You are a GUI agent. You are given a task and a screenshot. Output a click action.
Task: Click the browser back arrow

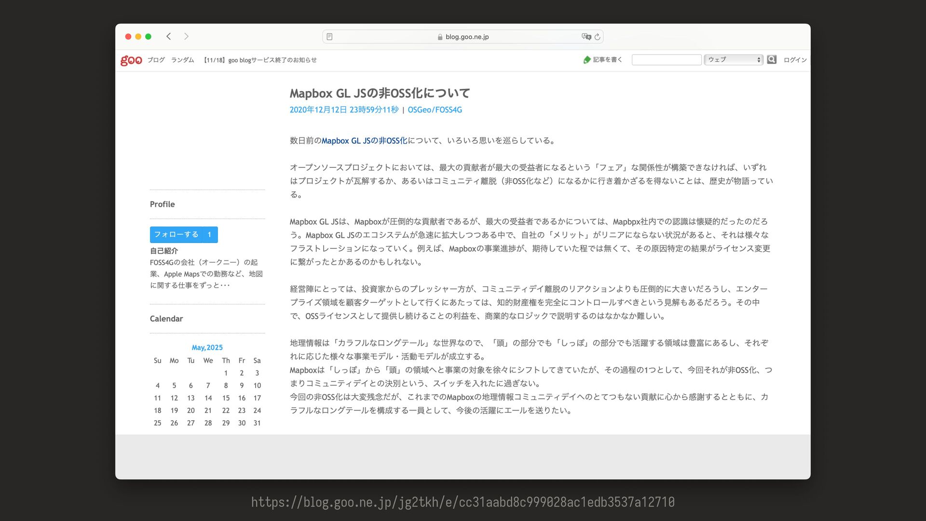pyautogui.click(x=169, y=37)
